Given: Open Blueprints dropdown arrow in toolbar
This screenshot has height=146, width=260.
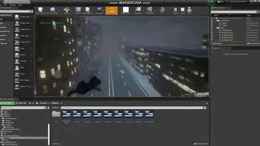Looking at the screenshot, I should pos(143,11).
